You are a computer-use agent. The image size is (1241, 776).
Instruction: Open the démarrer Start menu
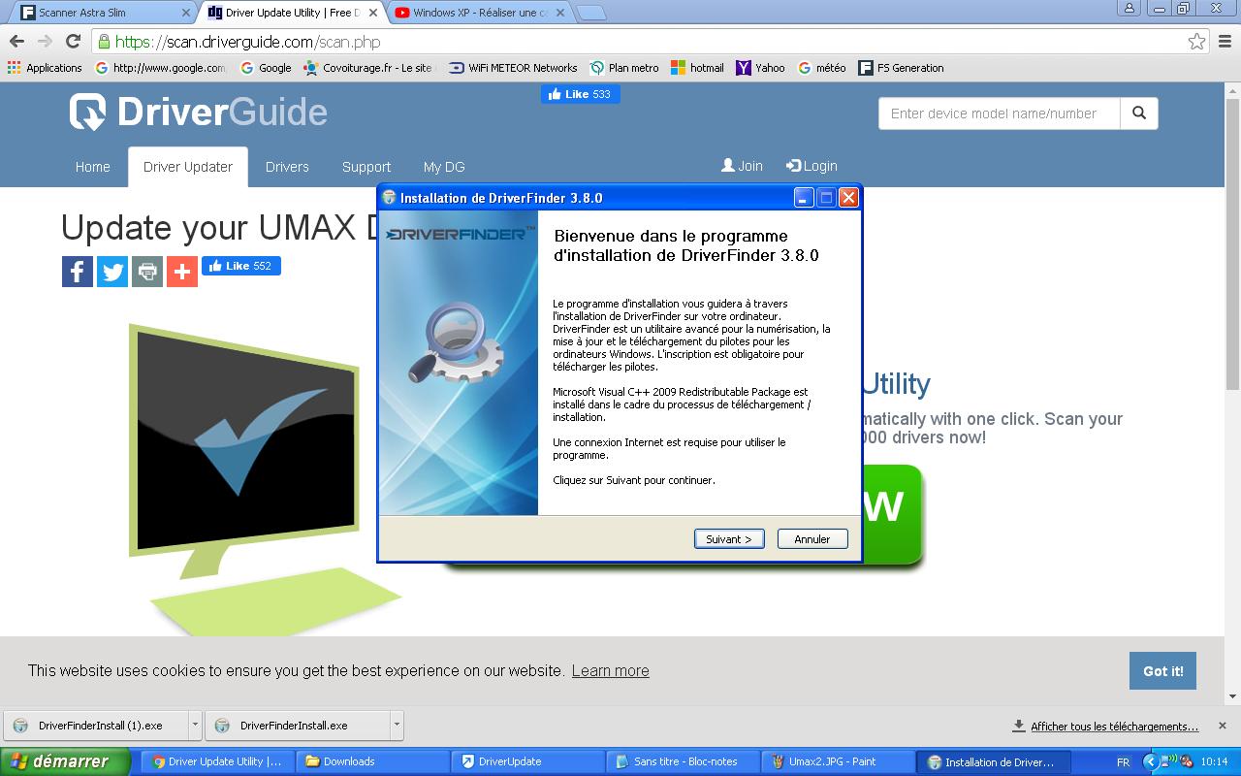point(65,761)
